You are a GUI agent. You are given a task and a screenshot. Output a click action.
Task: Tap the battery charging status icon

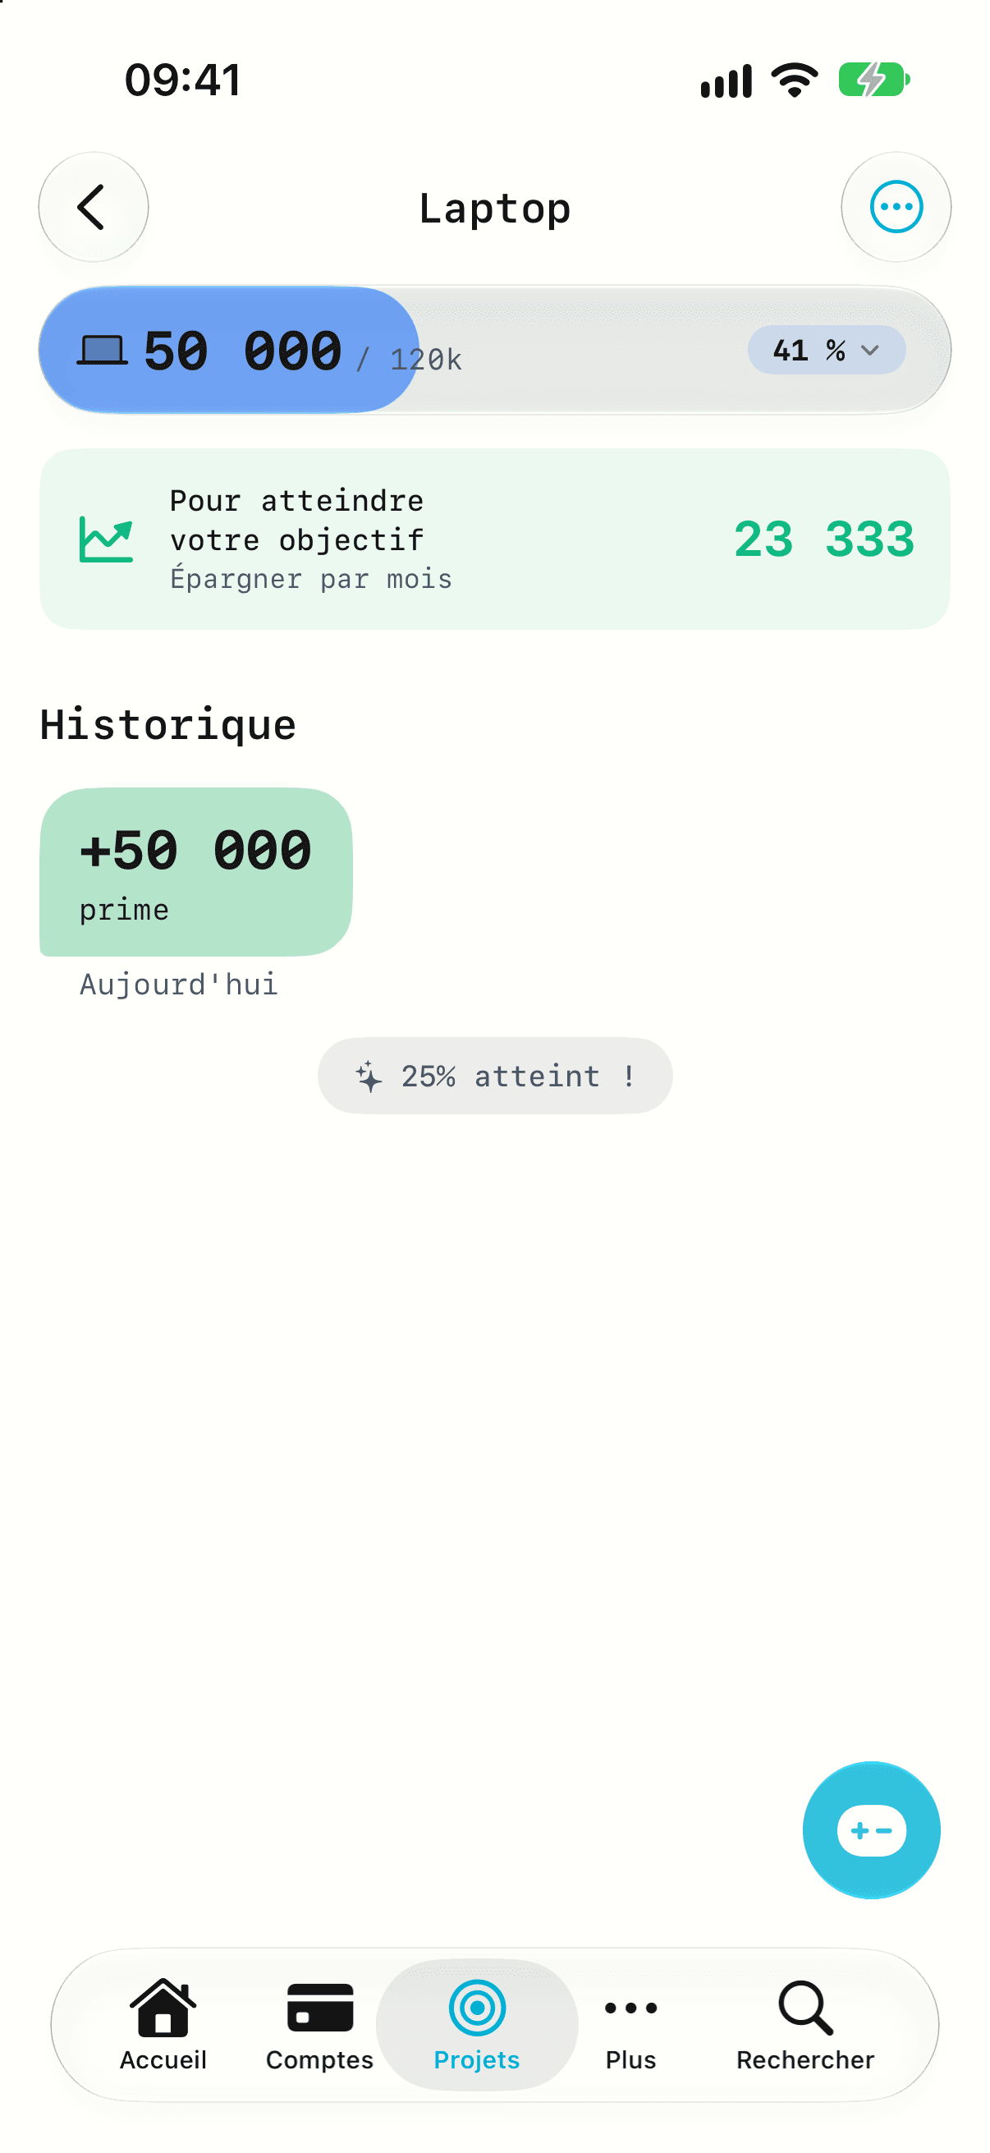874,80
